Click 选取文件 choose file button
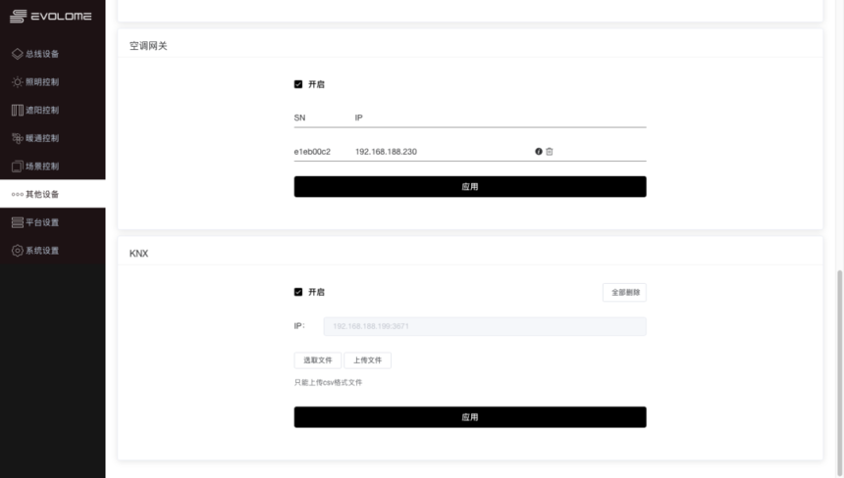 coord(318,359)
